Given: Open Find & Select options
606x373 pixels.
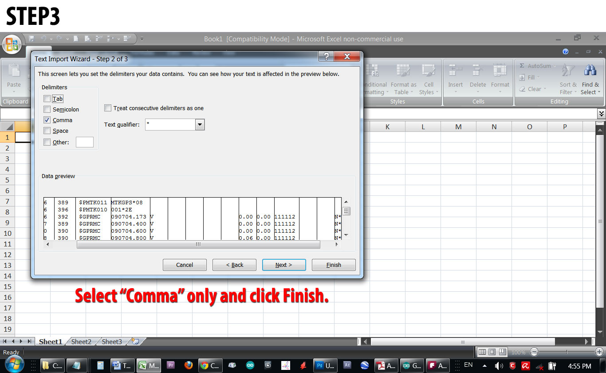Looking at the screenshot, I should [590, 80].
